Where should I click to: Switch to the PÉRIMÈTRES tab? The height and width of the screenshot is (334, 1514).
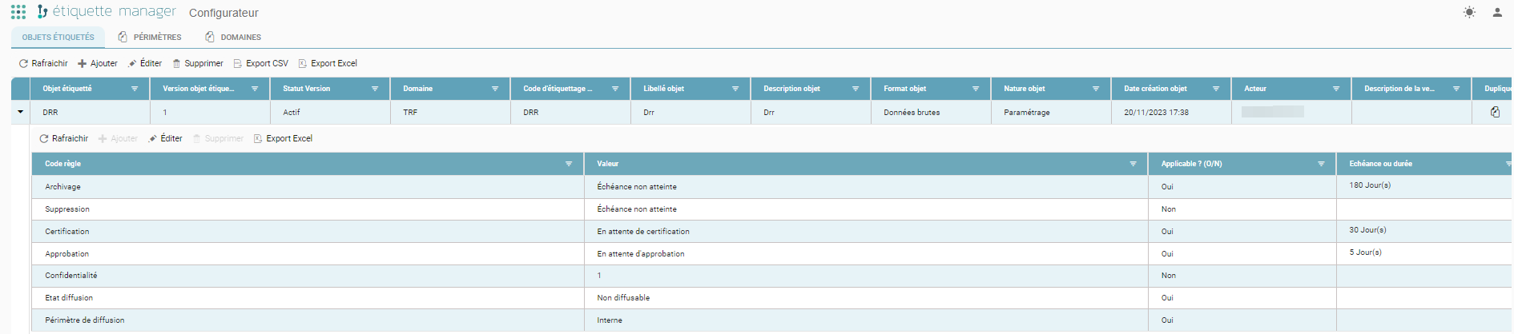pos(150,38)
